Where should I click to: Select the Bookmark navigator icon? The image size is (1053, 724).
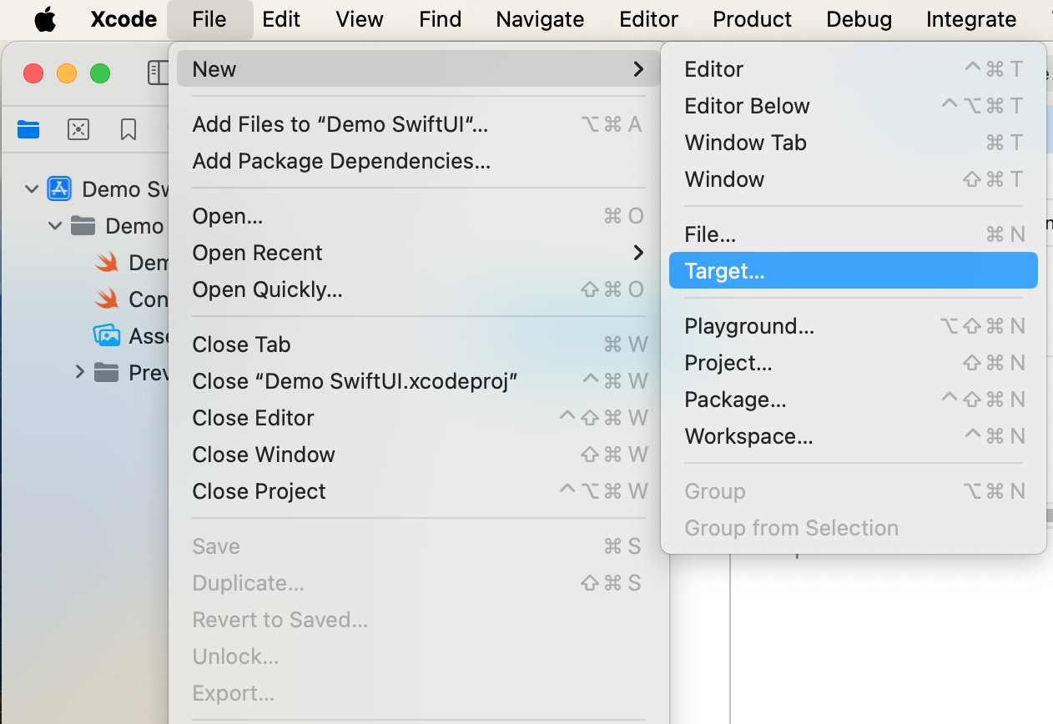(128, 129)
